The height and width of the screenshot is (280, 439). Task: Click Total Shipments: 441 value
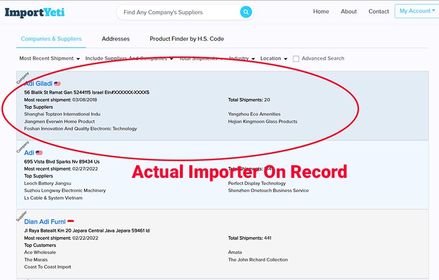250,238
